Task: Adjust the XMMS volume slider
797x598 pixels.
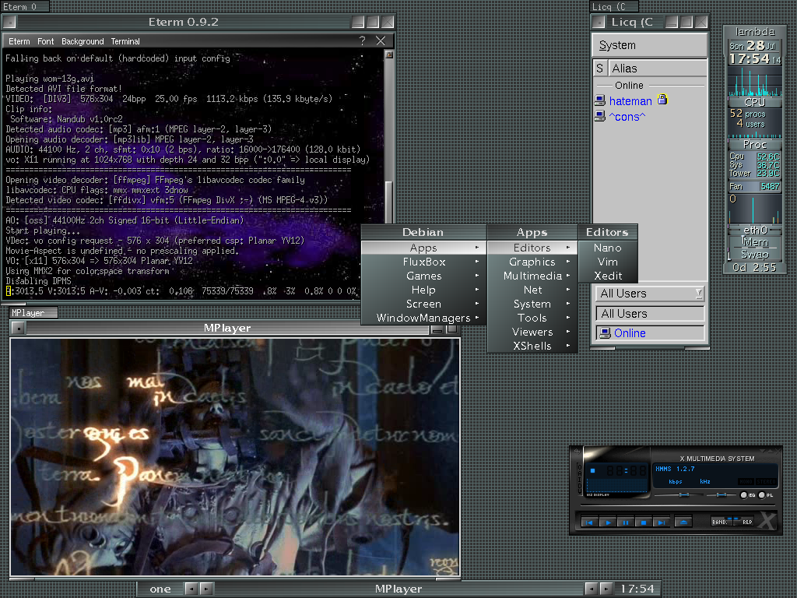Action: [679, 494]
